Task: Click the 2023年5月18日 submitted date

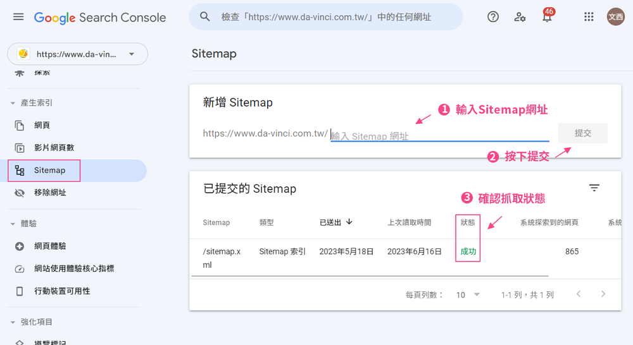Action: tap(346, 251)
